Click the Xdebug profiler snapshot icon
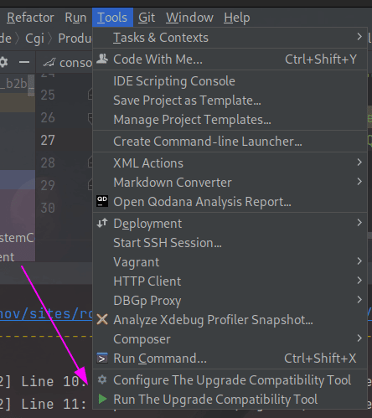The height and width of the screenshot is (418, 372). click(x=102, y=319)
